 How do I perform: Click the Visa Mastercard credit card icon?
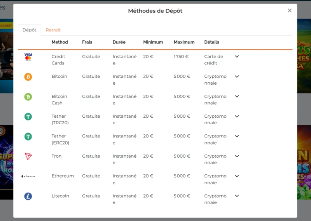28,57
